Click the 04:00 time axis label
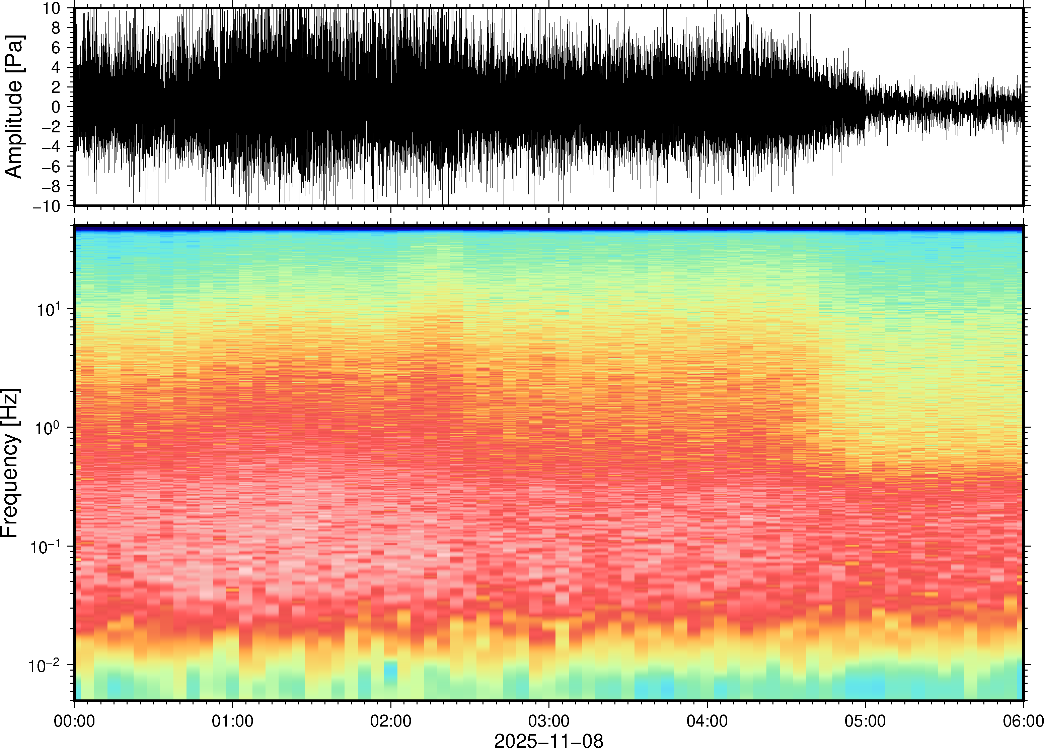This screenshot has width=1044, height=748. (x=707, y=721)
